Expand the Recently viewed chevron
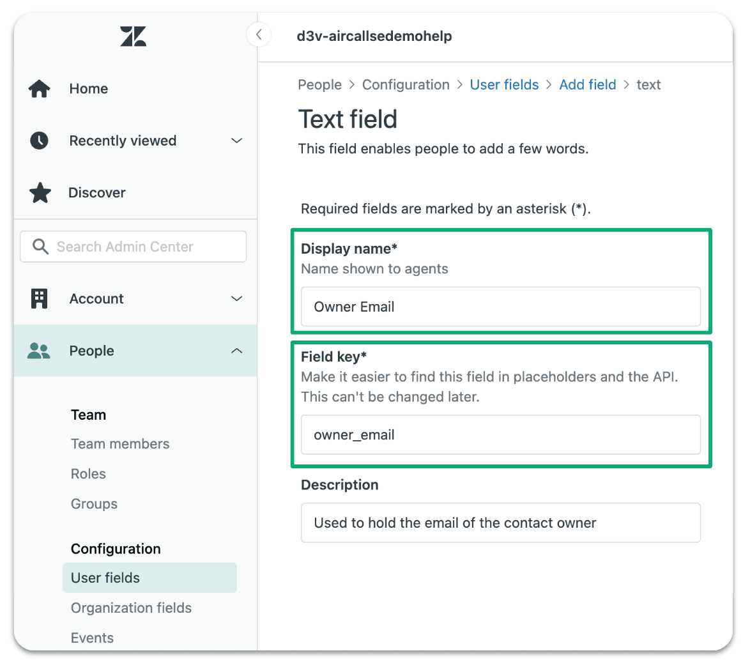Viewport: 750px width, 667px height. (x=236, y=141)
